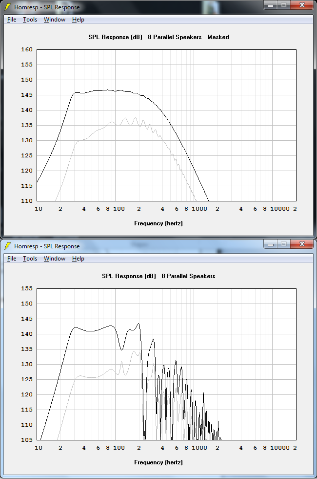Click 'SPL Response (dB)' heading in bottom window

pos(129,276)
